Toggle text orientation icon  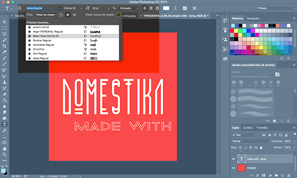[20, 8]
